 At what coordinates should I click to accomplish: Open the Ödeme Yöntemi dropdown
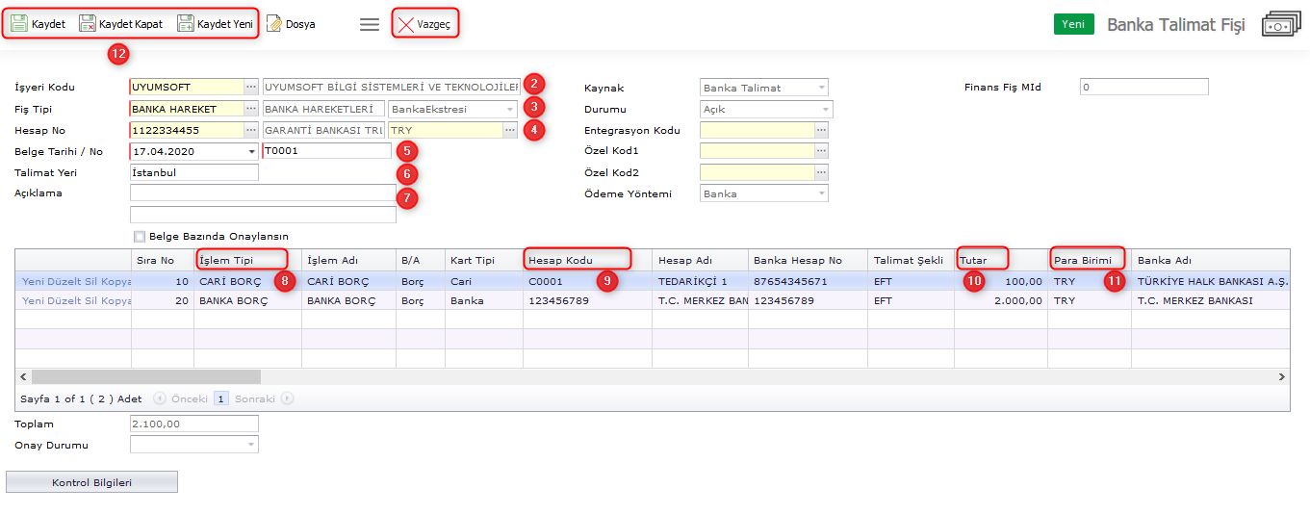(x=821, y=193)
